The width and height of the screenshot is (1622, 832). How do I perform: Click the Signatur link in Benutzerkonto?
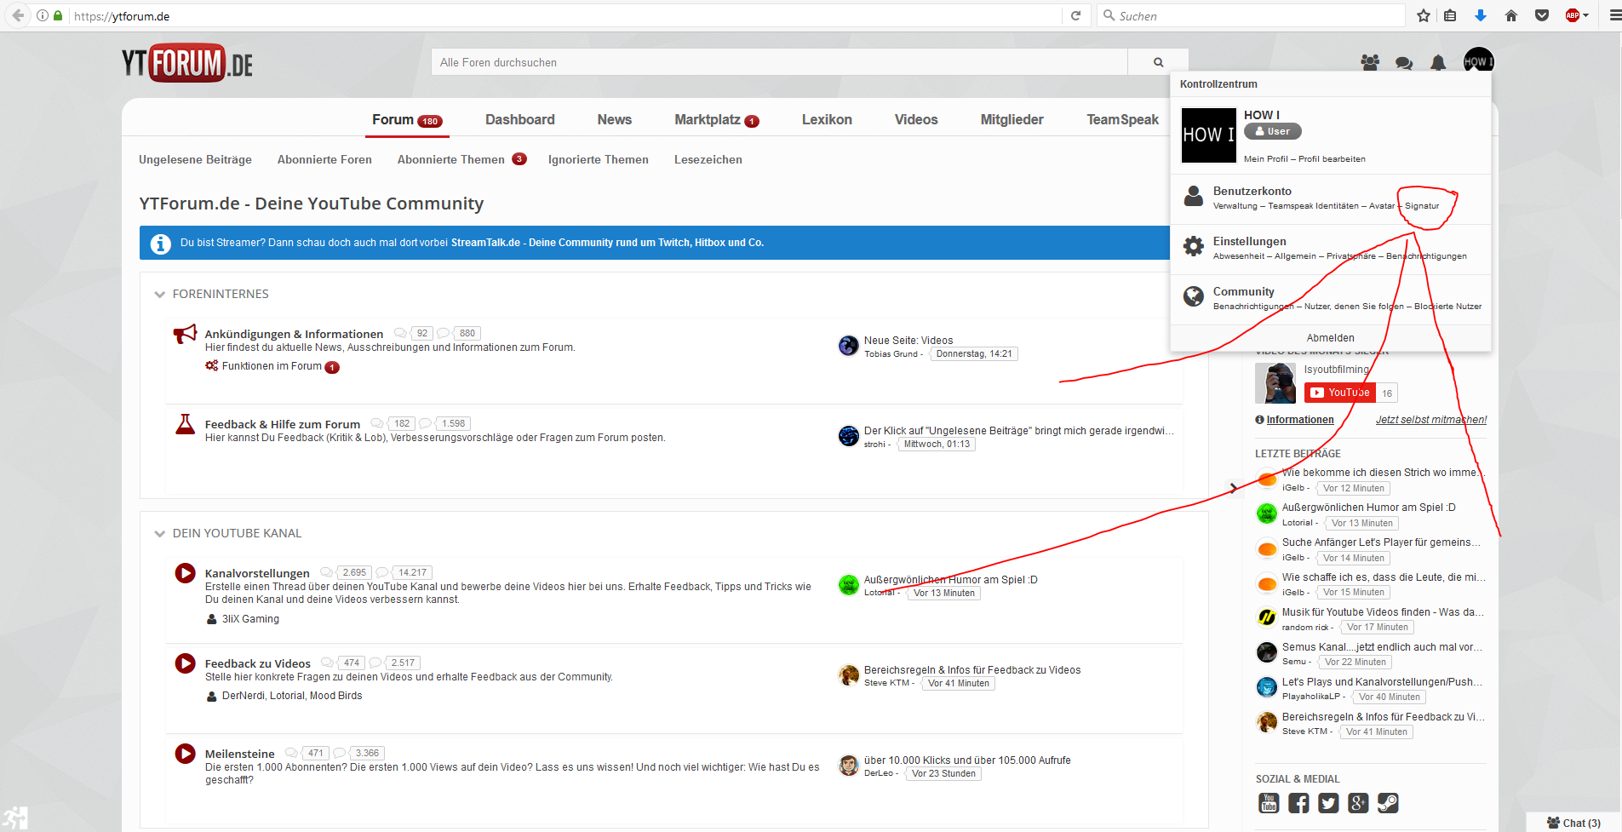pyautogui.click(x=1422, y=206)
